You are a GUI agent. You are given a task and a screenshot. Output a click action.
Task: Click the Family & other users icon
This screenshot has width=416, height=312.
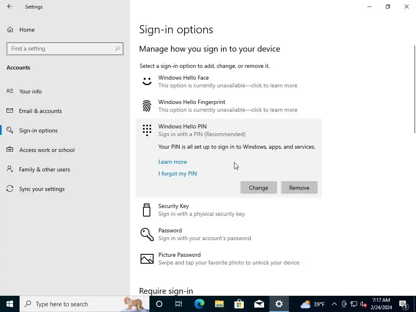[10, 169]
